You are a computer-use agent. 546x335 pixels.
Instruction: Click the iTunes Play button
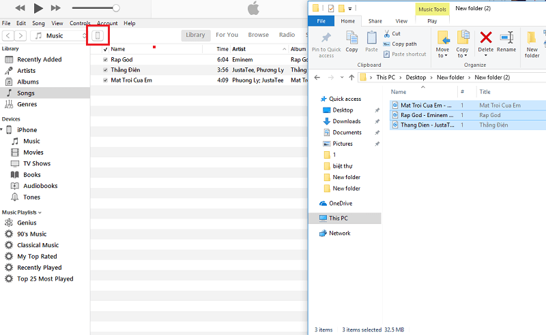click(x=38, y=8)
